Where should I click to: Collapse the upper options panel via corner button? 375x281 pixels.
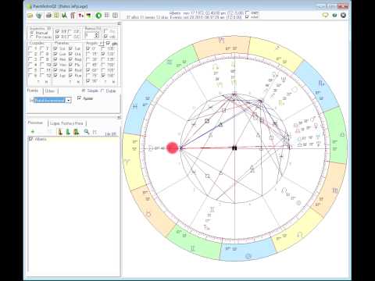click(x=120, y=23)
